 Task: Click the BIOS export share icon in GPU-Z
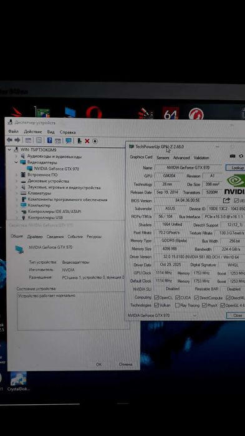(226, 200)
